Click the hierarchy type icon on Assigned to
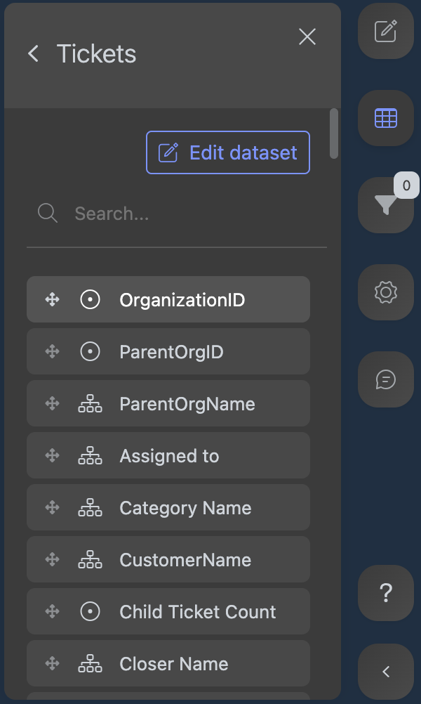421x704 pixels. 90,456
